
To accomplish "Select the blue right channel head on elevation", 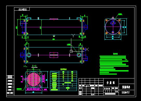I will pos(85,27).
